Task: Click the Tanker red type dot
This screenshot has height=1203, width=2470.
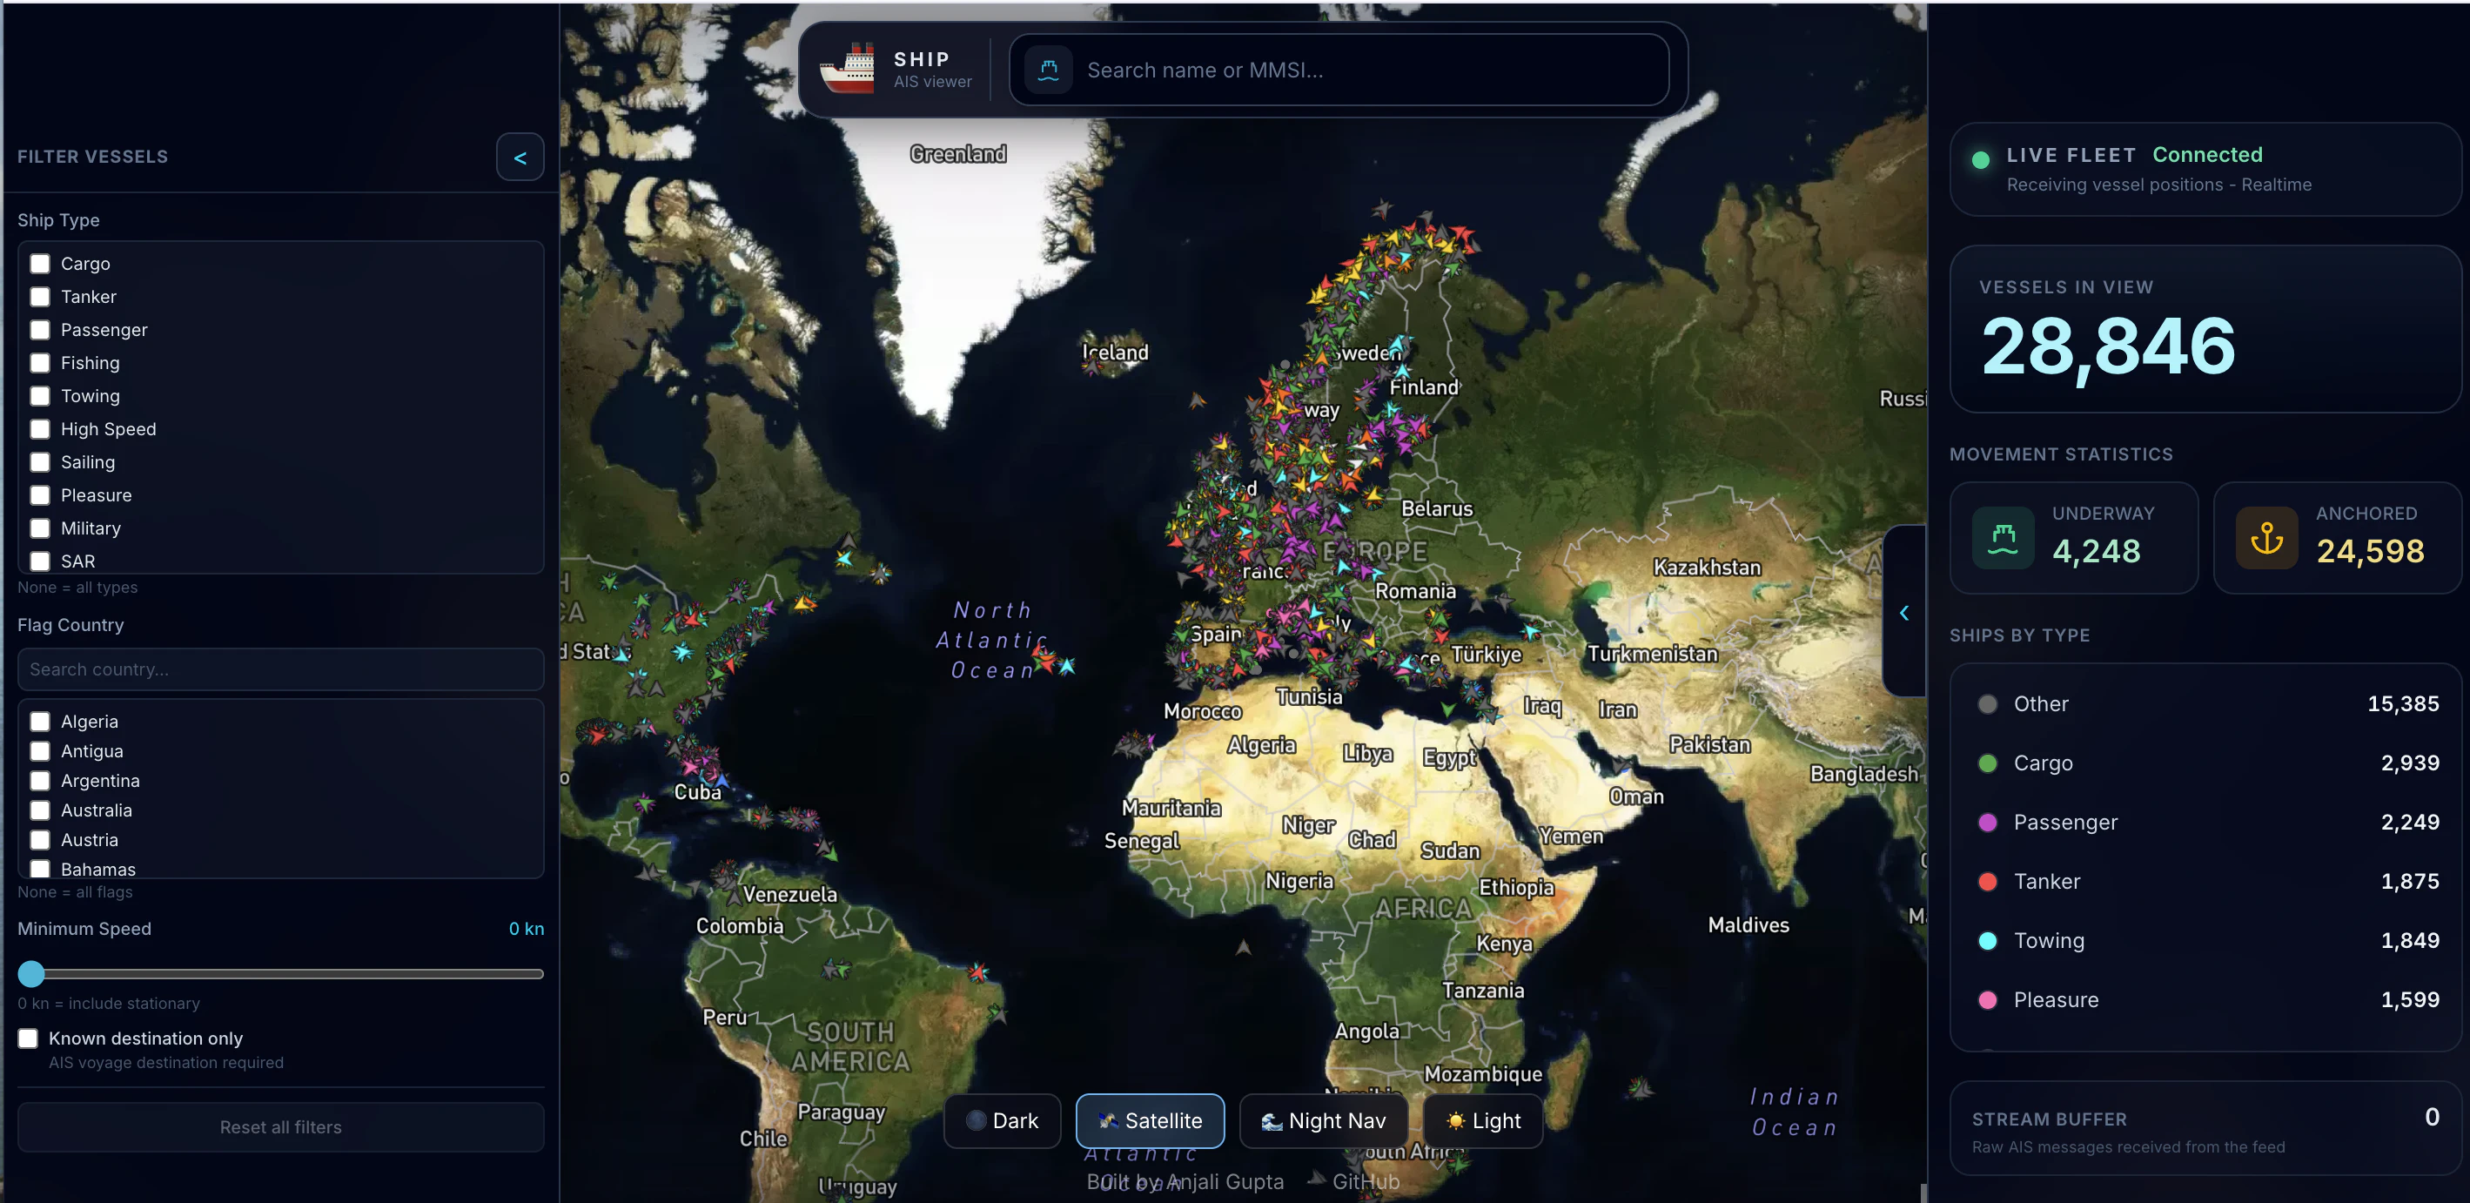Action: 1987,882
